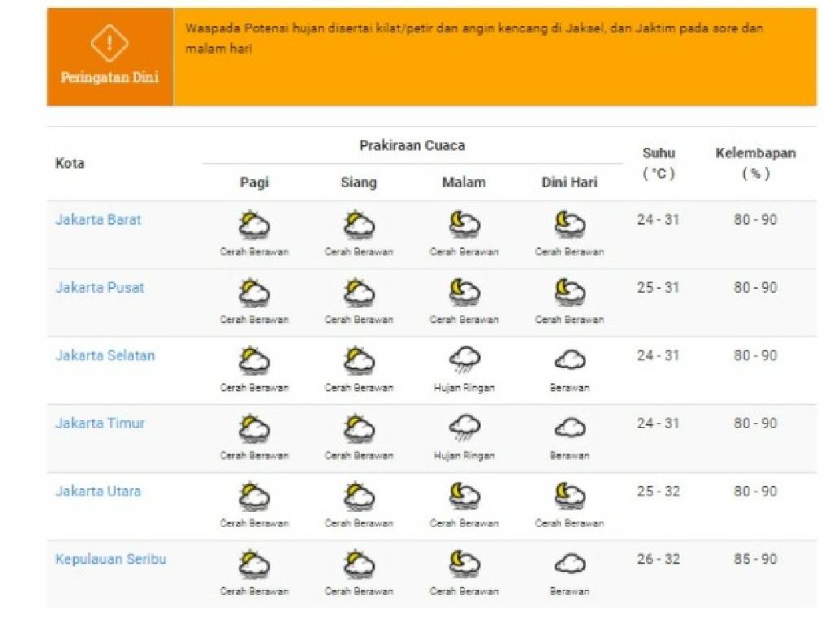Click Berawan label in Jakarta Timur row

click(x=569, y=456)
